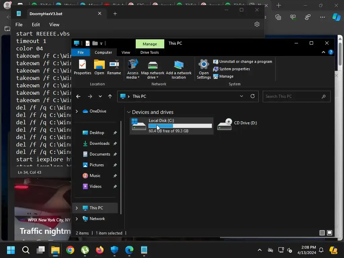Viewport: 344px width, 258px height.
Task: Open System properties from the ribbon
Action: [231, 69]
